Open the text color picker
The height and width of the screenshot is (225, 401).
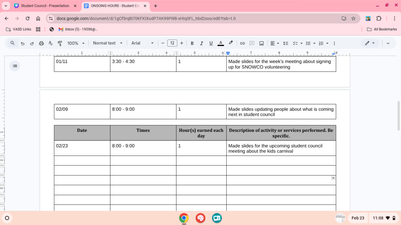[221, 43]
